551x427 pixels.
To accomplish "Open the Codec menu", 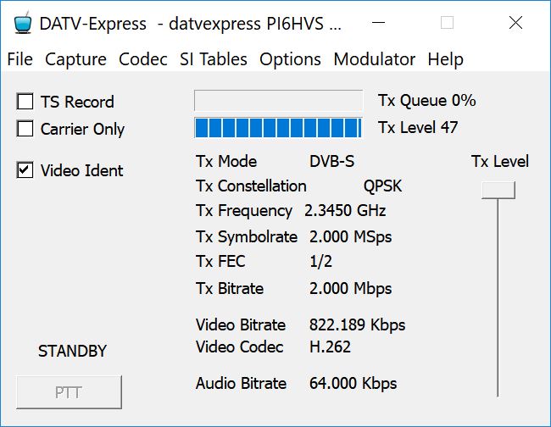I will (142, 59).
